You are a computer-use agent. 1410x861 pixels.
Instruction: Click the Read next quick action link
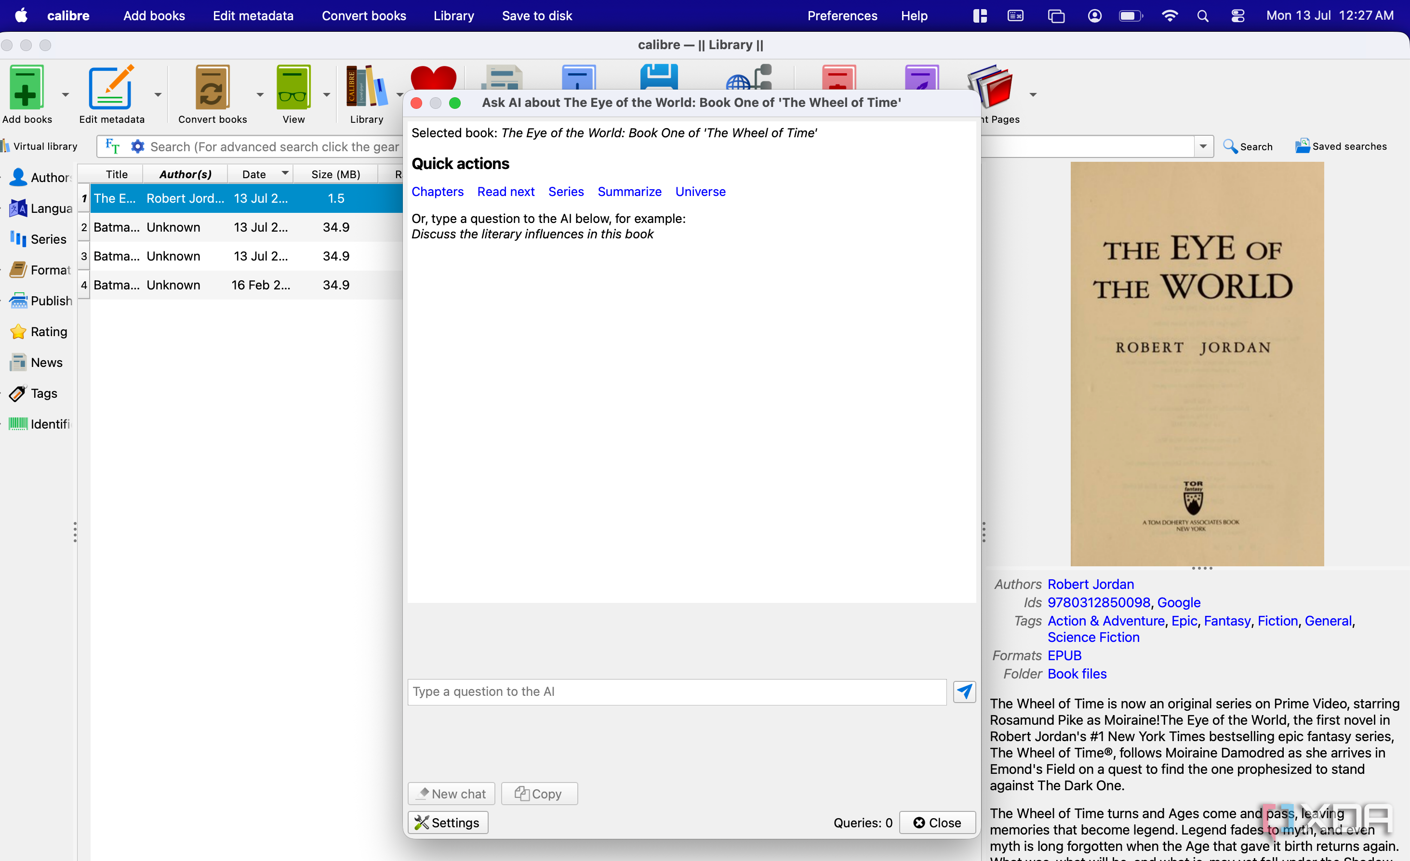pos(506,192)
